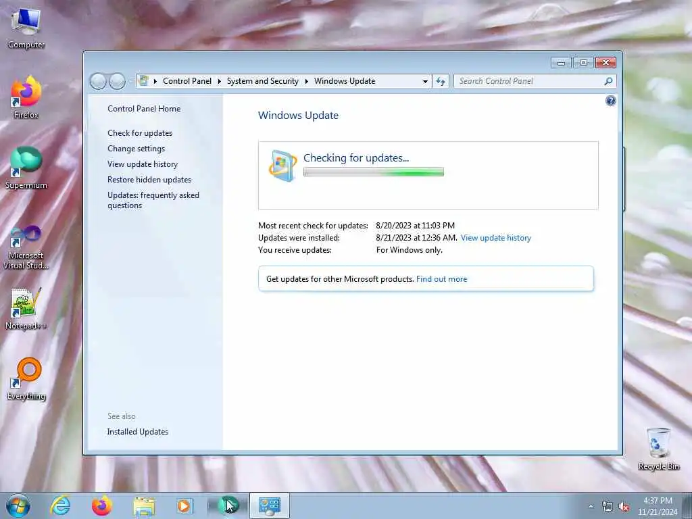The image size is (692, 519).
Task: Maximize the Windows Update window
Action: coord(583,63)
